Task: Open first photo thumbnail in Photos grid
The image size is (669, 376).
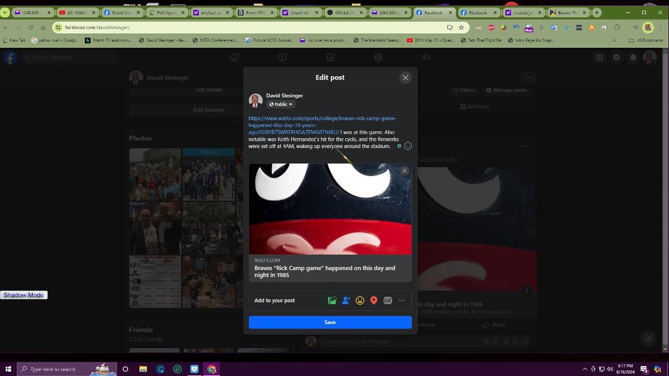Action: click(155, 174)
